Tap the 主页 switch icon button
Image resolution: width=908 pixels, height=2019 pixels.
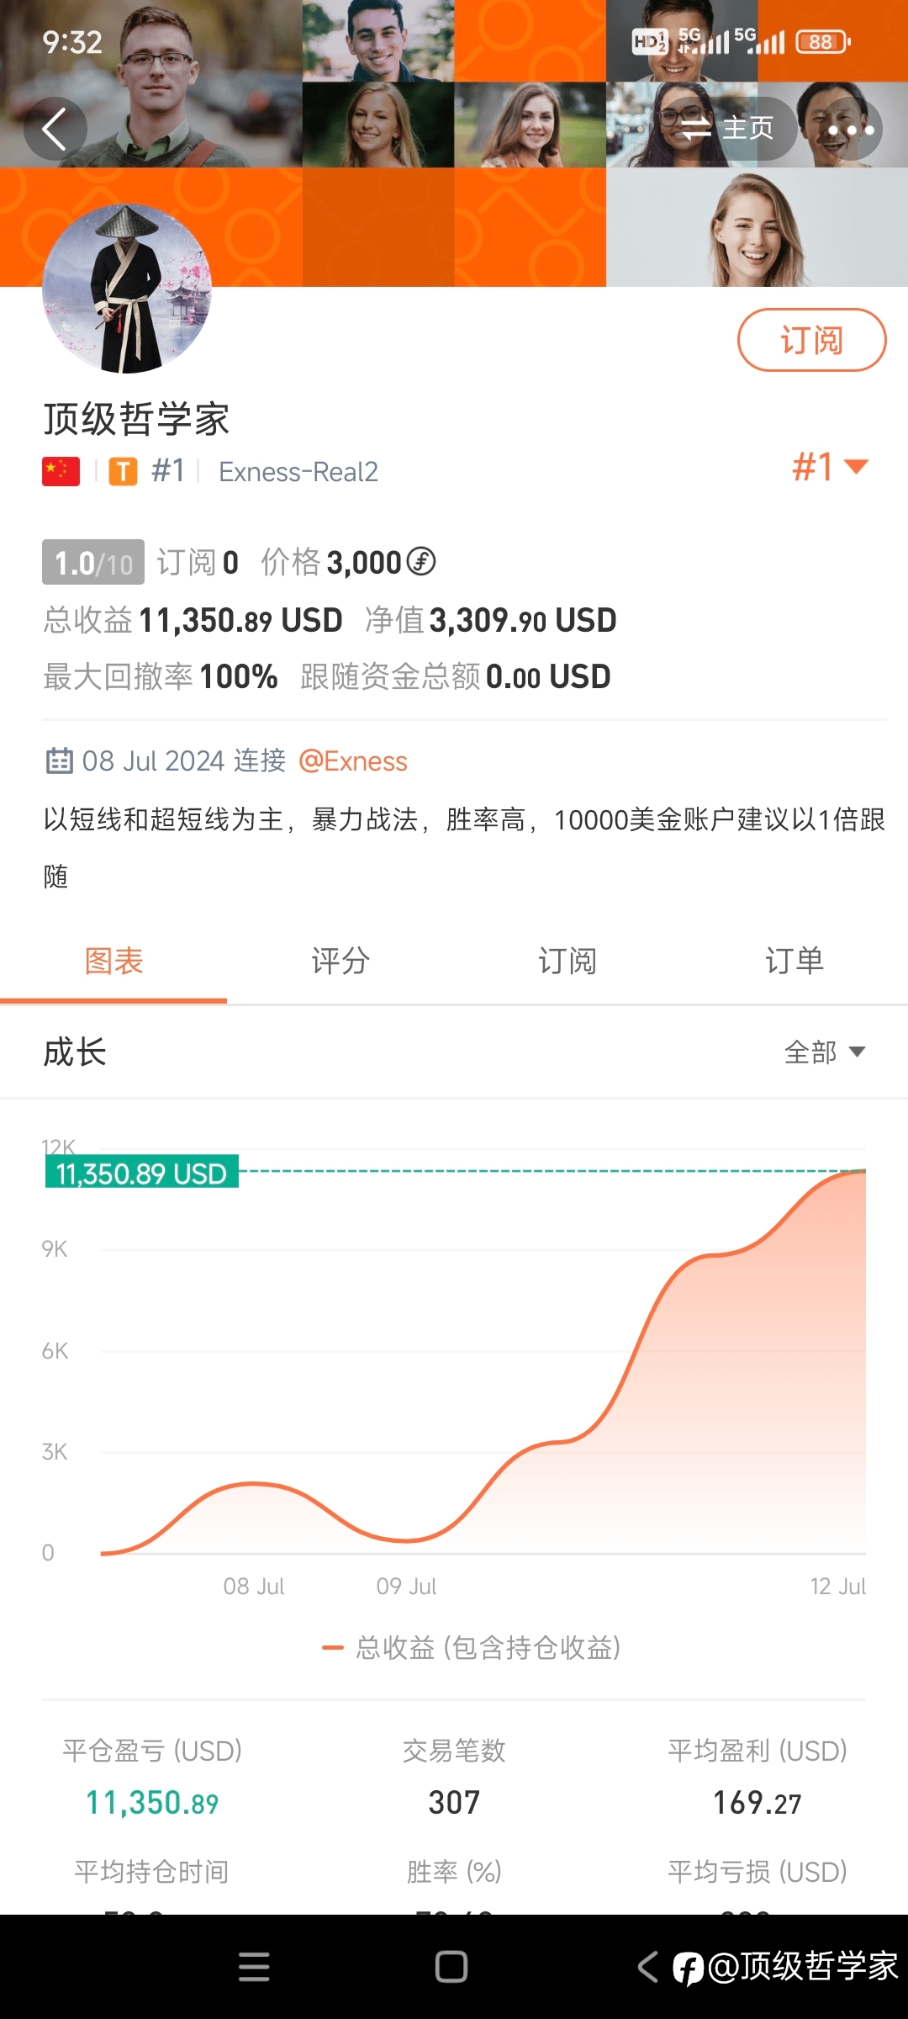(726, 129)
